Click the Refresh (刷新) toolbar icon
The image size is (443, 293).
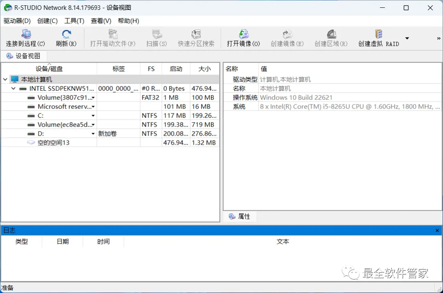[x=66, y=34]
